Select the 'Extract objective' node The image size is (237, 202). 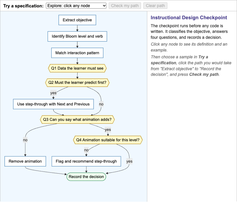[77, 20]
